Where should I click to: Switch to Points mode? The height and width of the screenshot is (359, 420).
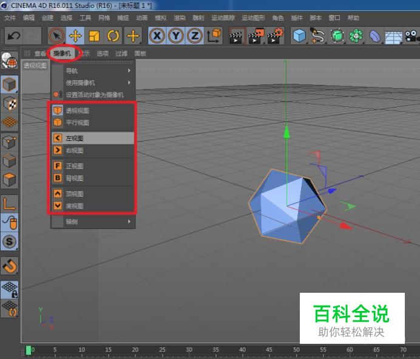[9, 142]
